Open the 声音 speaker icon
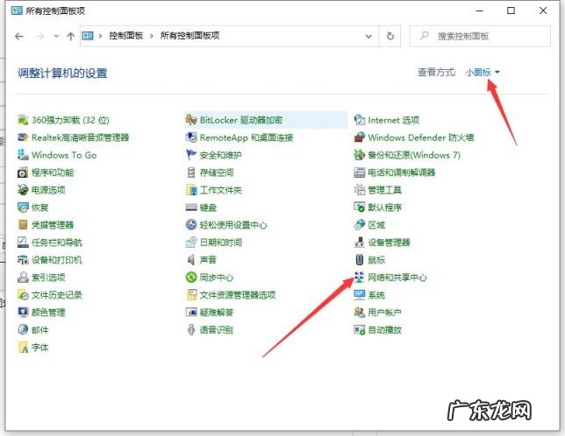565x436 pixels. point(191,260)
